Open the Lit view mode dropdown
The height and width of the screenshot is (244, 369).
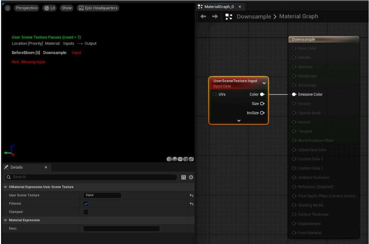(50, 8)
